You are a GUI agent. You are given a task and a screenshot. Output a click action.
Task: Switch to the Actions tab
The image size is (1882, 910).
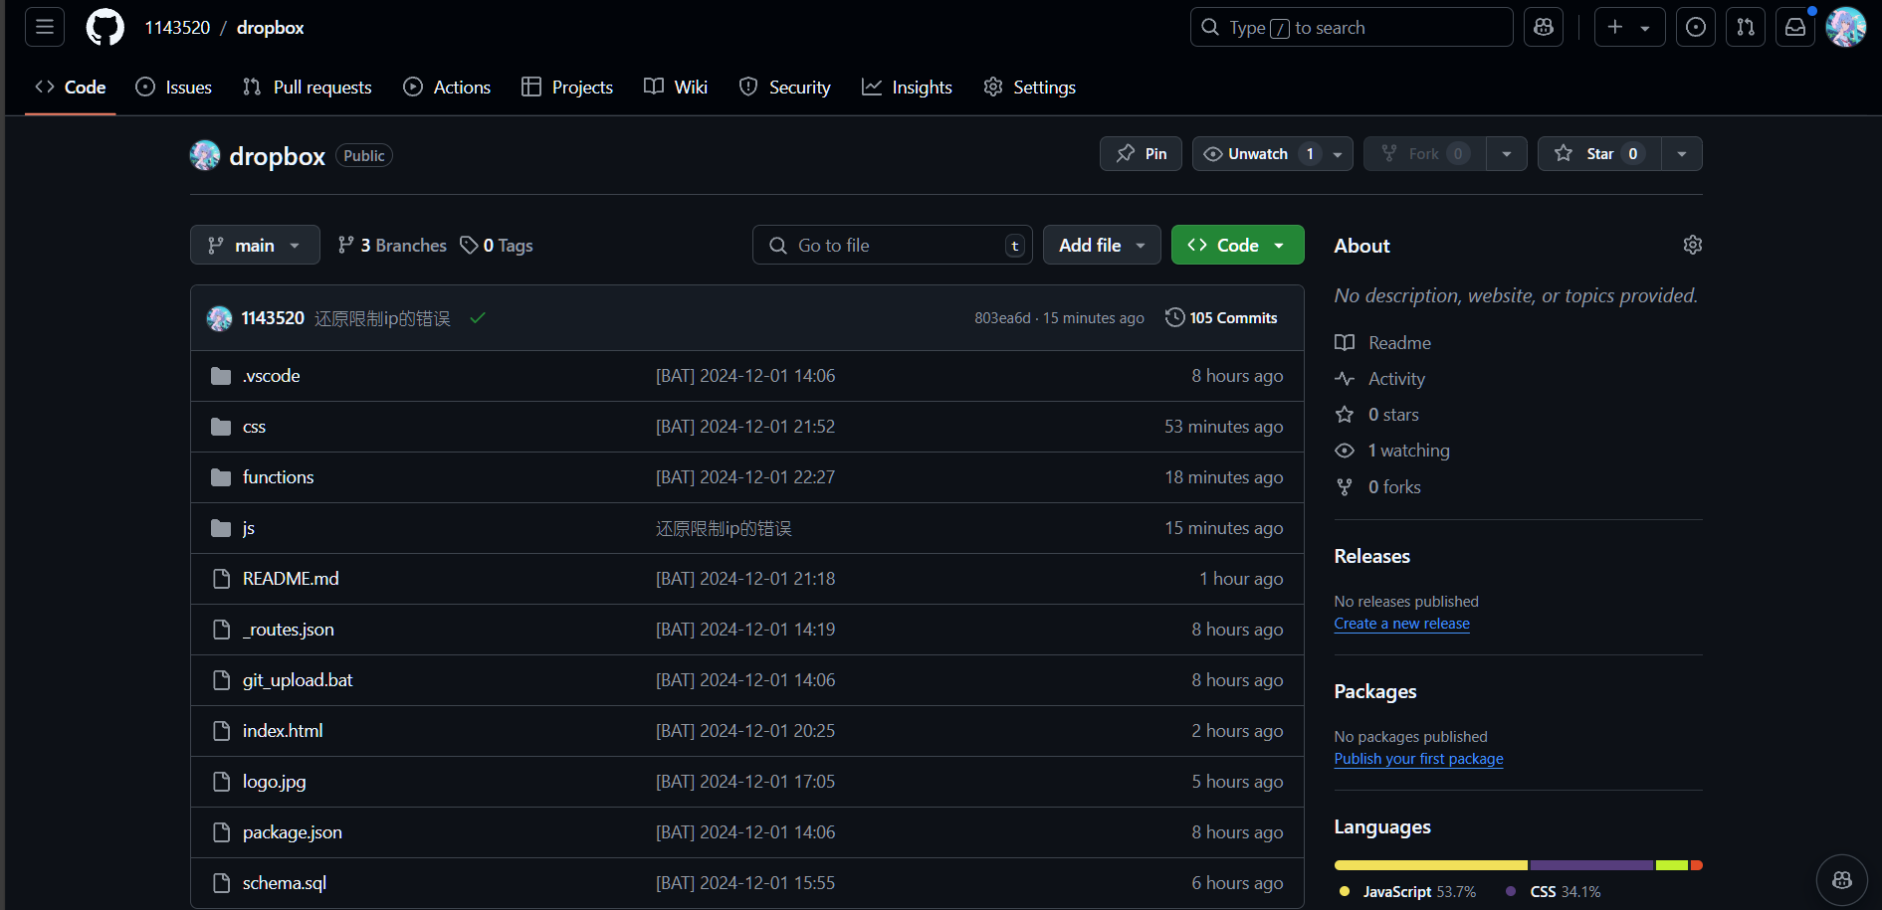coord(447,88)
